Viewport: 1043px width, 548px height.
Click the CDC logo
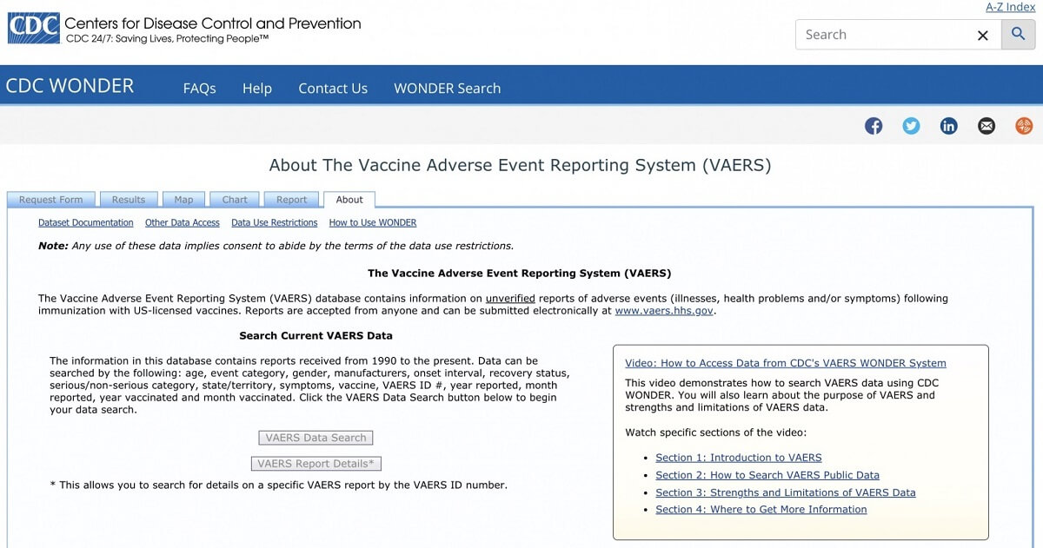(x=34, y=28)
